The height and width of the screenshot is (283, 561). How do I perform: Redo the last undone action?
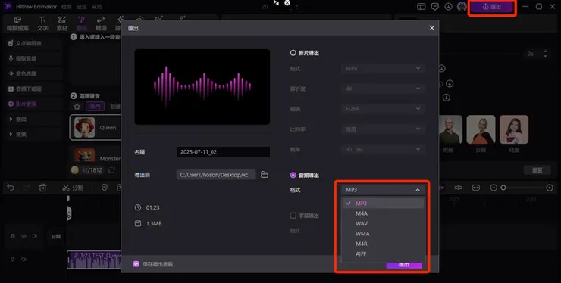[x=27, y=188]
